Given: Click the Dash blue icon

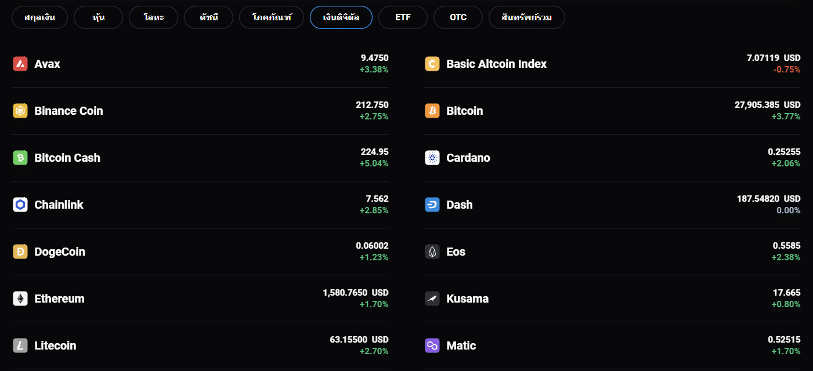Looking at the screenshot, I should [x=432, y=205].
